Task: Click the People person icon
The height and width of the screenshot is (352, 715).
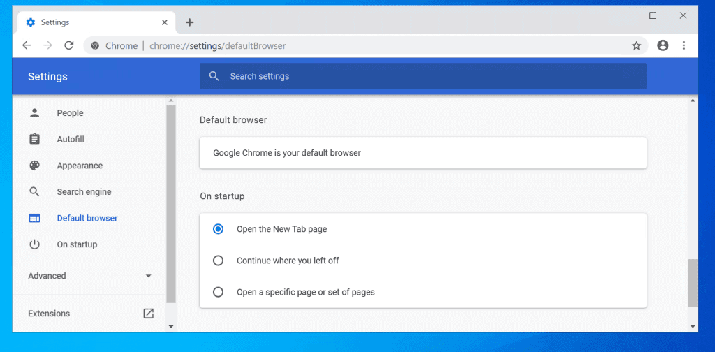Action: [x=35, y=113]
